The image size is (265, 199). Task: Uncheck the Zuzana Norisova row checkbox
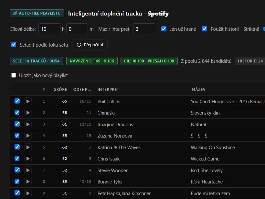(x=17, y=135)
